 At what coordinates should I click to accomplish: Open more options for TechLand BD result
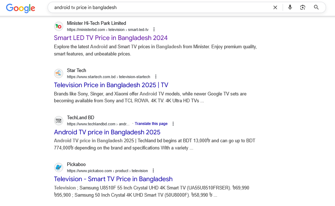173,124
